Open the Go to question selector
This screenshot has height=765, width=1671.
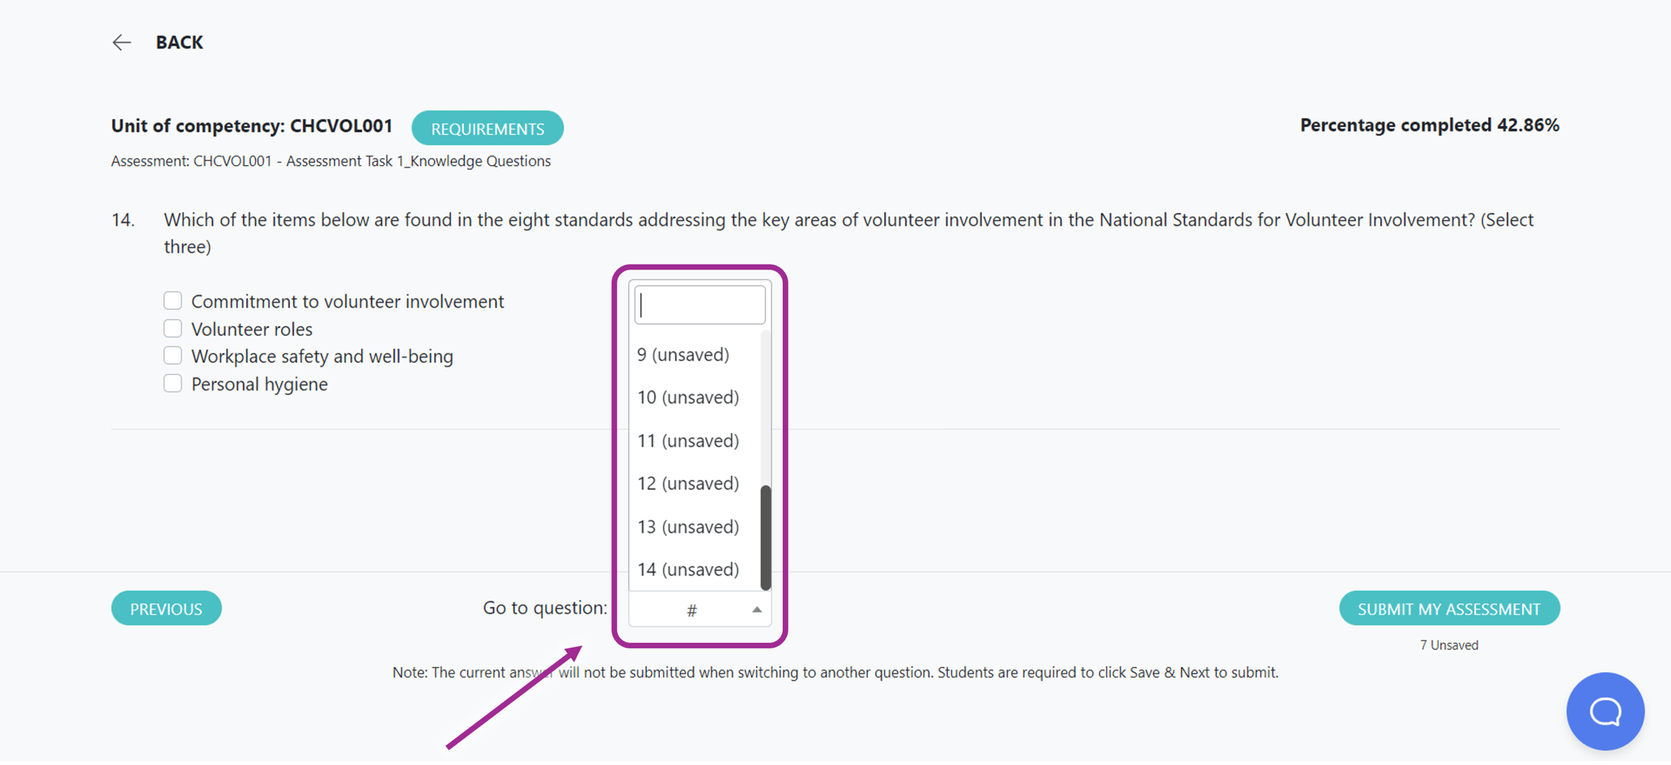pos(691,610)
